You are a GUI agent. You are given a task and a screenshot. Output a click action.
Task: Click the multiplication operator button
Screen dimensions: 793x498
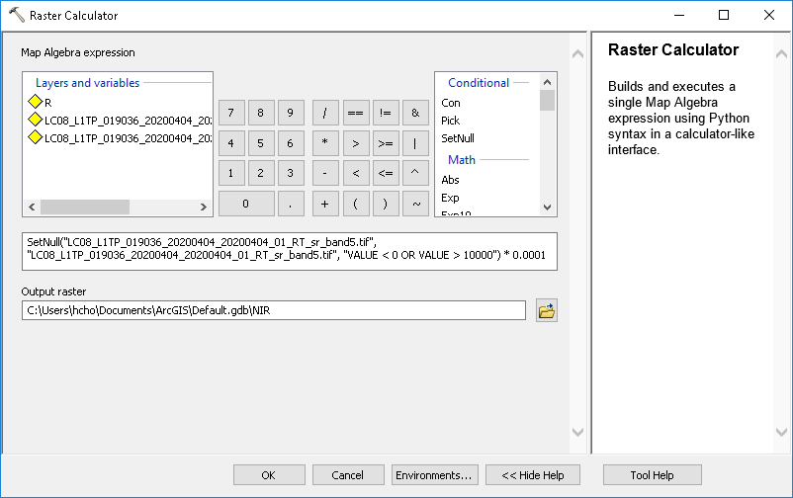tap(325, 143)
